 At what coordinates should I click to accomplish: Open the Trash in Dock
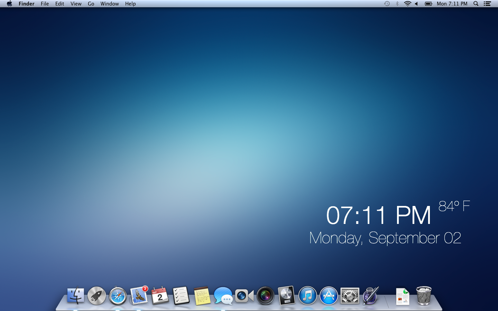click(x=424, y=296)
